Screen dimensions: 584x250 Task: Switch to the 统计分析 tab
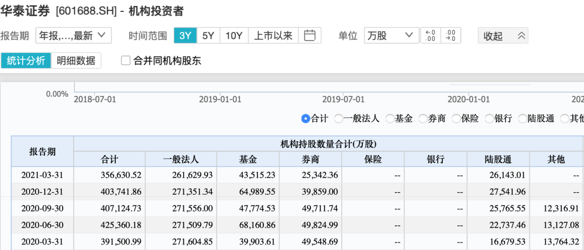point(26,61)
